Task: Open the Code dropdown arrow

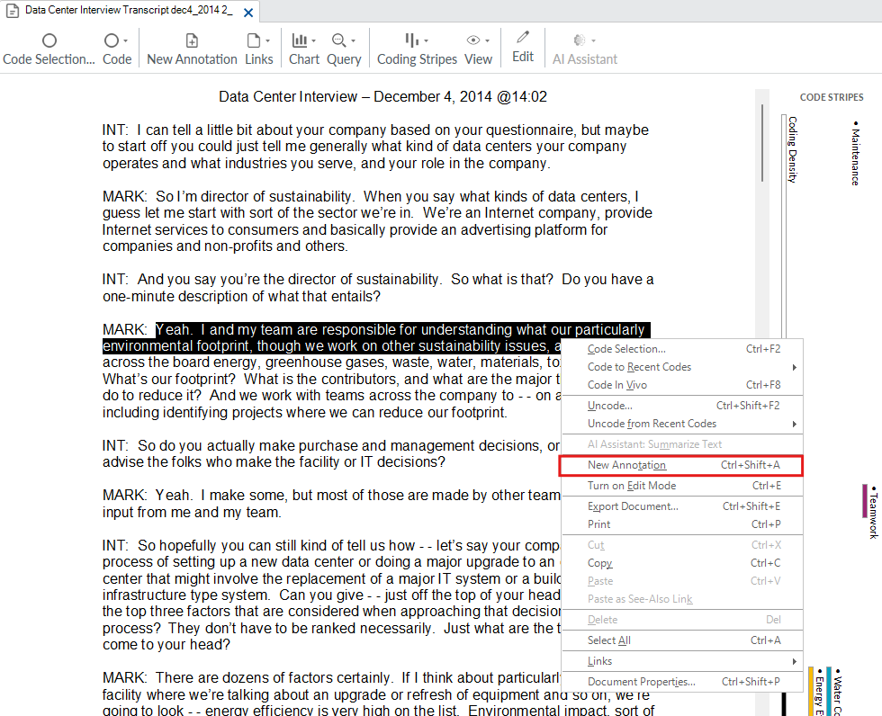Action: pos(125,41)
